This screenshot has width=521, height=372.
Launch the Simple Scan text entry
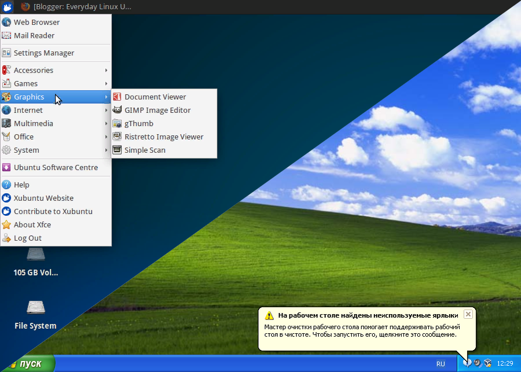point(145,150)
